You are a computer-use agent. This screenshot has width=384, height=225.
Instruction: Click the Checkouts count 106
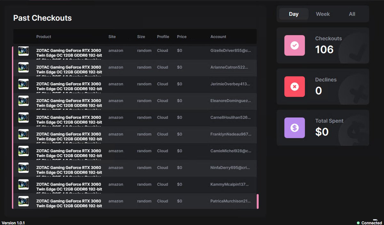pos(324,49)
